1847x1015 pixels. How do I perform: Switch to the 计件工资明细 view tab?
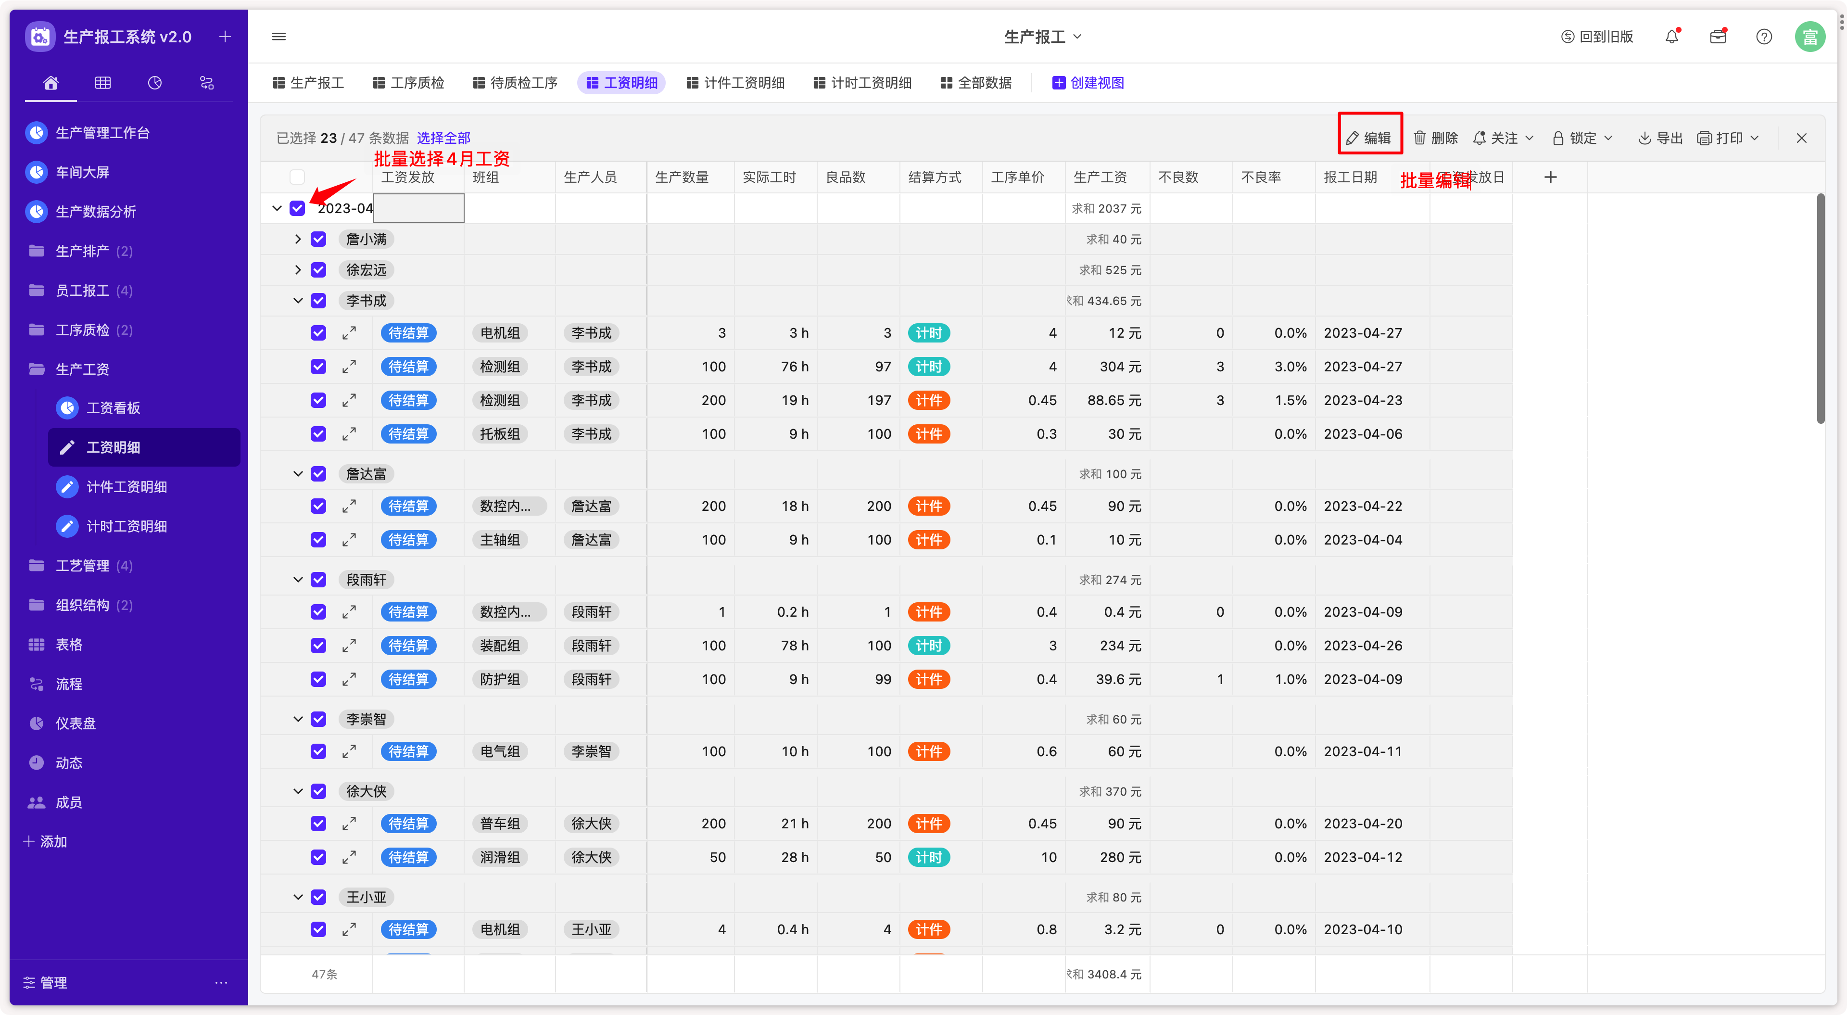click(x=735, y=82)
